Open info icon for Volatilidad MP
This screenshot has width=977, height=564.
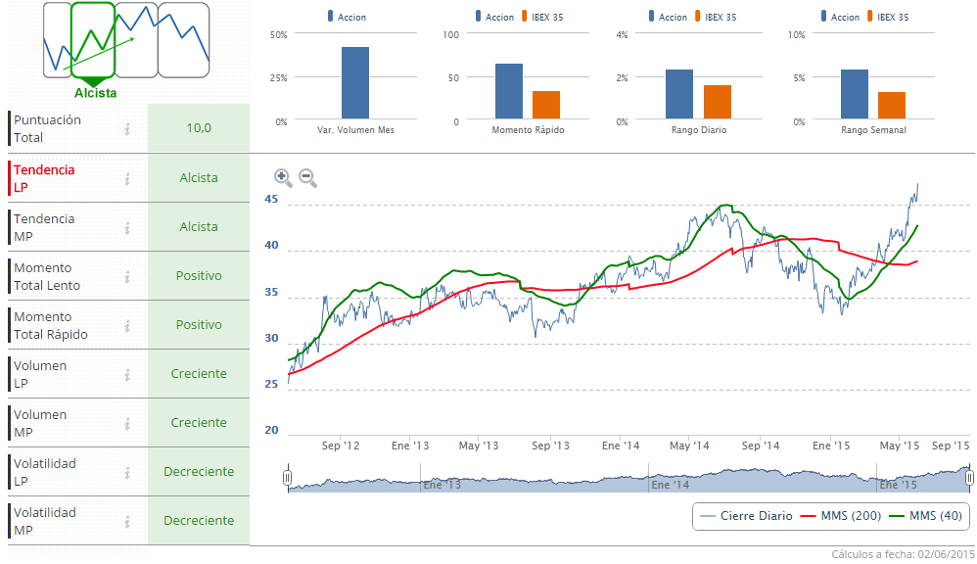(x=127, y=522)
